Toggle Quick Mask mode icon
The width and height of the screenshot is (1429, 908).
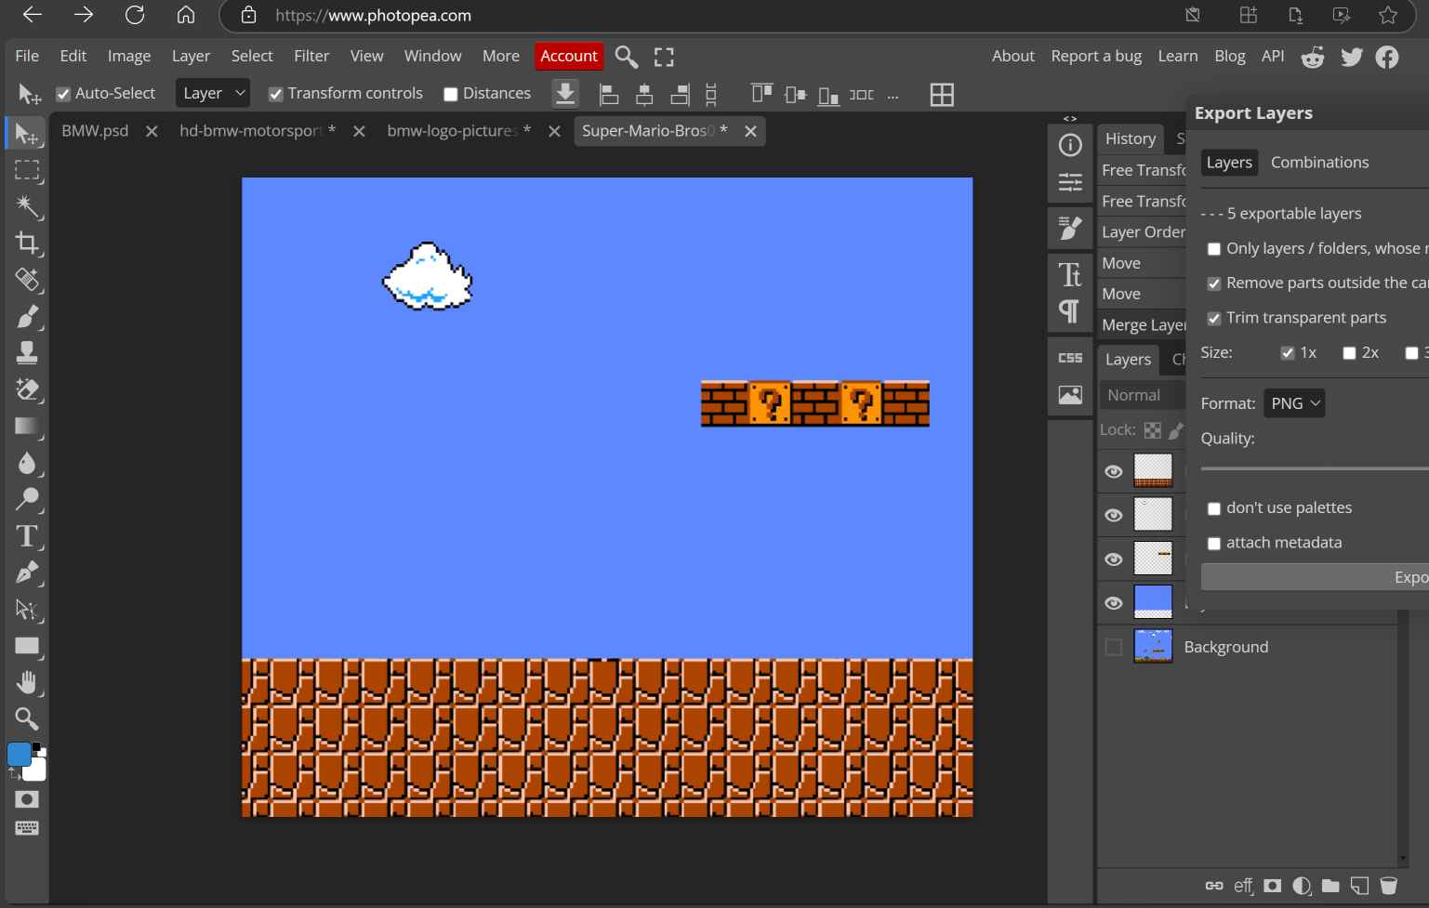coord(27,799)
